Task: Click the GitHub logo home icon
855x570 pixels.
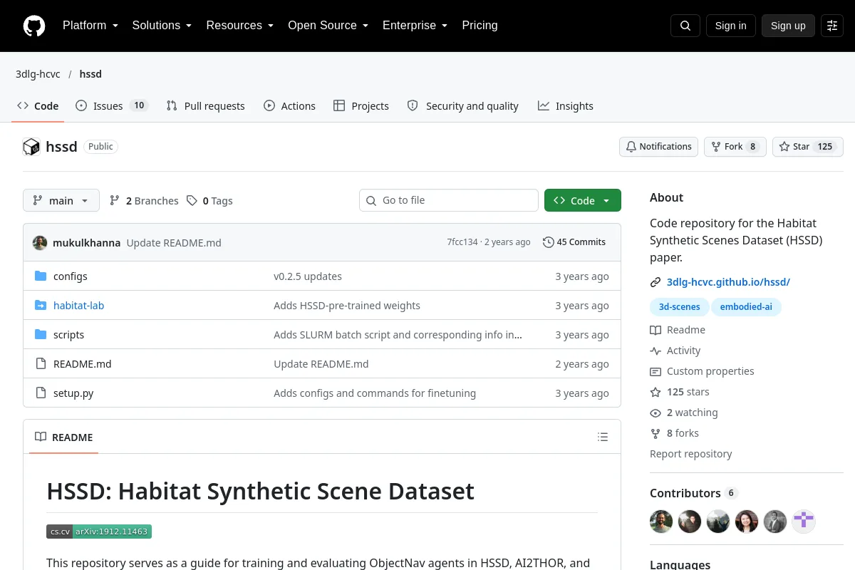Action: click(x=34, y=26)
